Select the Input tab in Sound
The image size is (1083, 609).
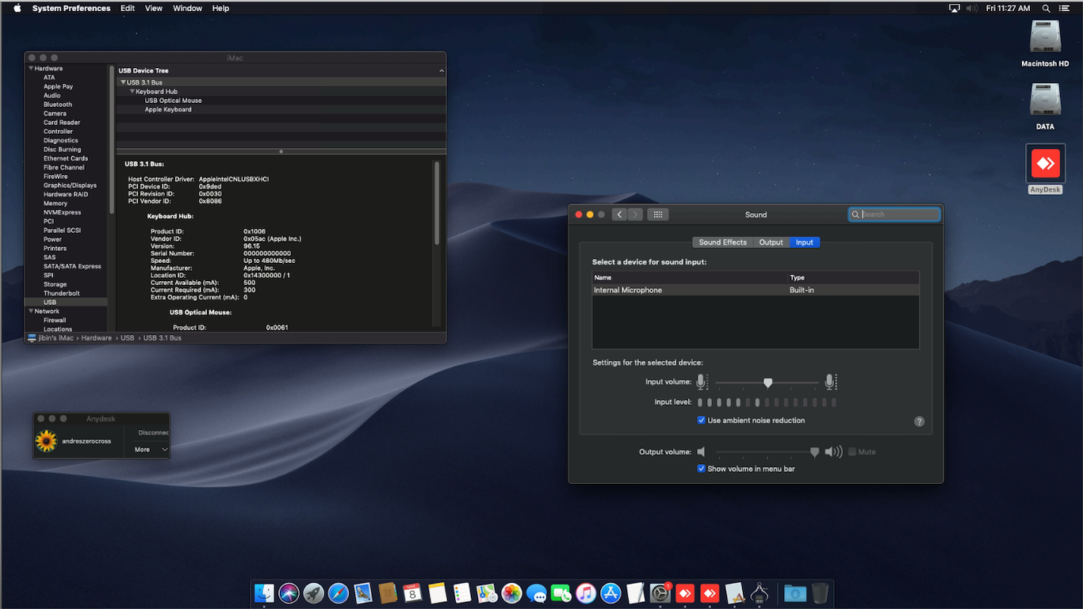click(805, 242)
